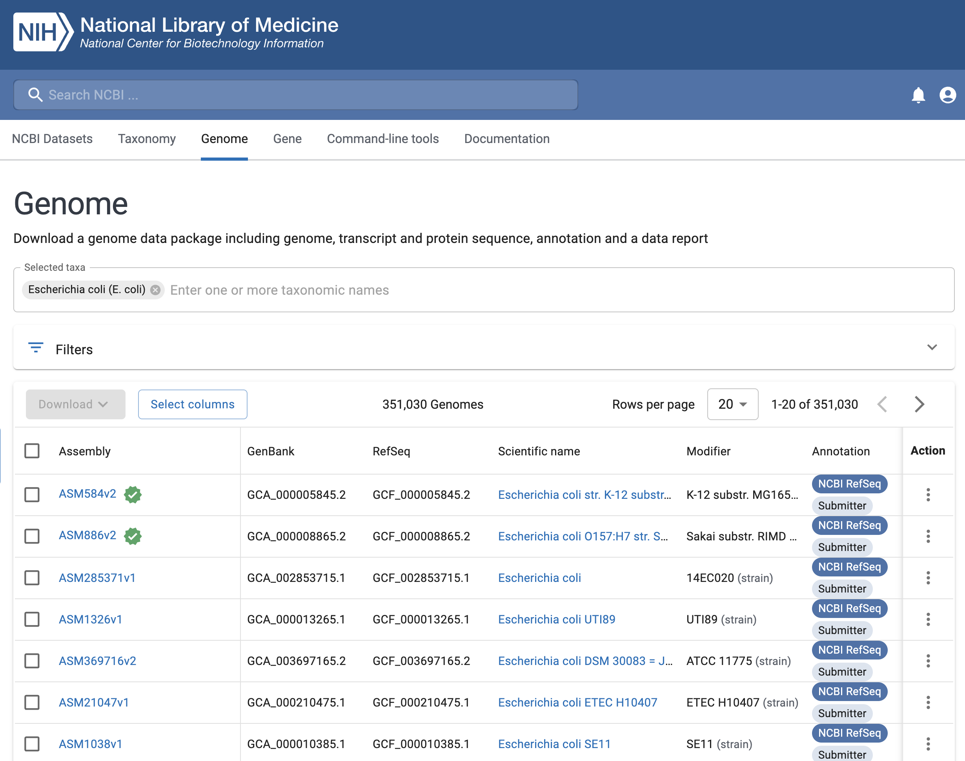Focus the Search NCBI field

click(x=296, y=95)
